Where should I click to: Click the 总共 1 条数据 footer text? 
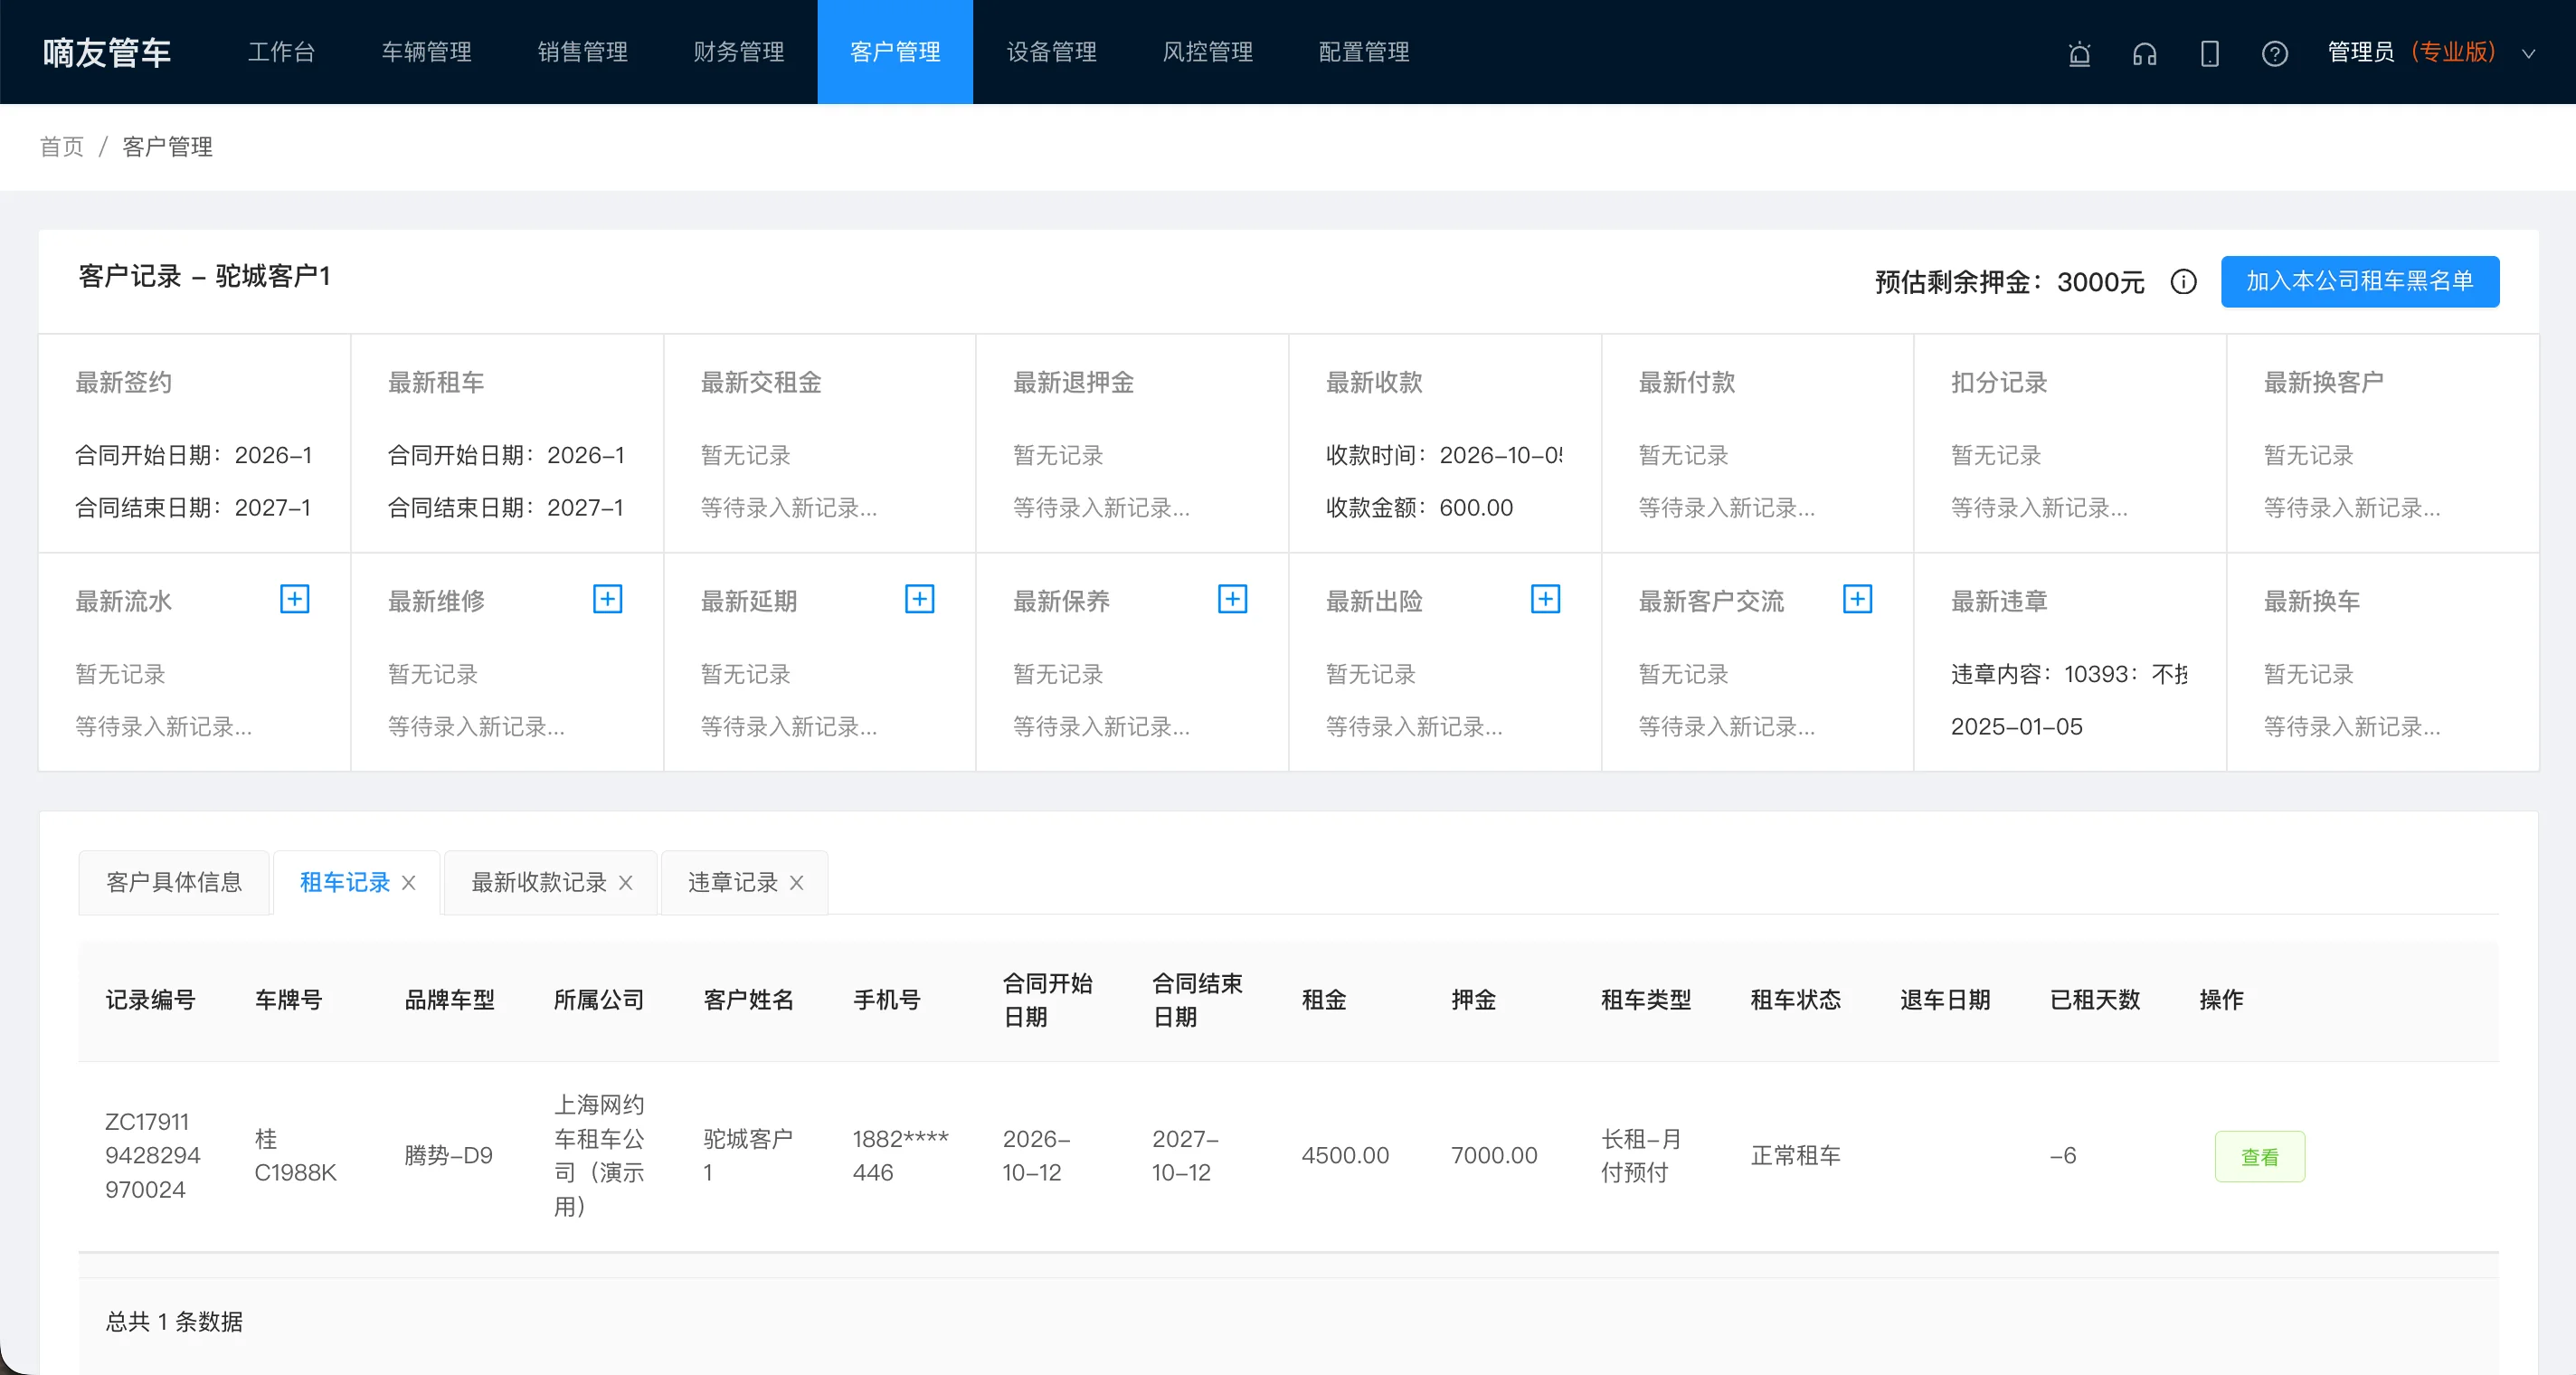click(x=174, y=1322)
